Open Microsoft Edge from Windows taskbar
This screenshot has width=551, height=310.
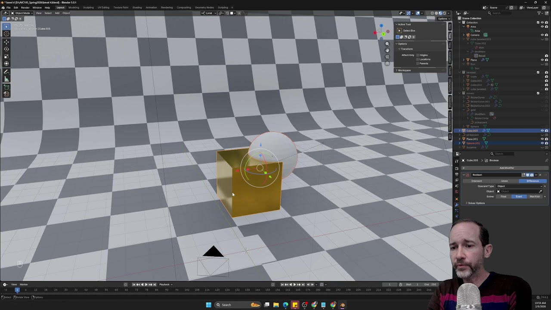tap(285, 305)
